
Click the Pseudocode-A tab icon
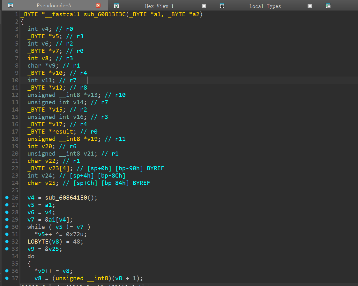pyautogui.click(x=11, y=5)
